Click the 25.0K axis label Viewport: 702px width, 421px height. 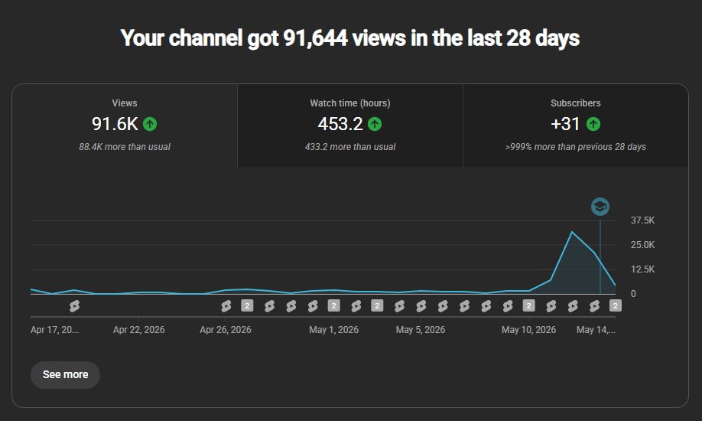pos(642,245)
